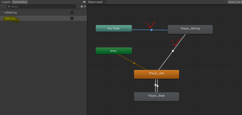The height and width of the screenshot is (115, 242).
Task: Click the Base Layer breadcrumb
Action: click(96, 2)
